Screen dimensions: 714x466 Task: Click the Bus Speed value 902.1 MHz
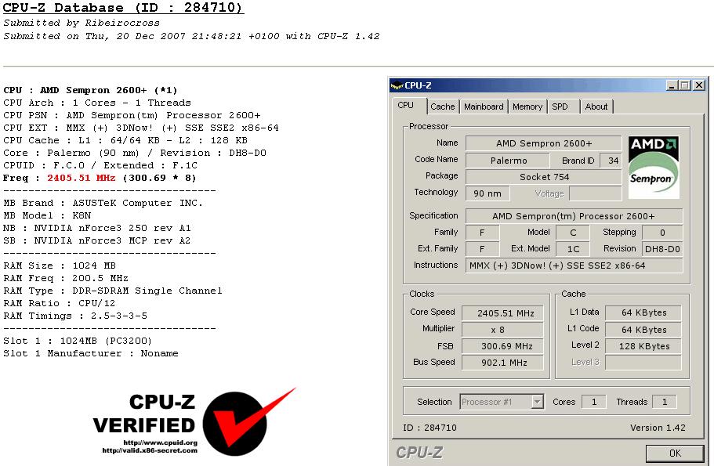pos(502,363)
